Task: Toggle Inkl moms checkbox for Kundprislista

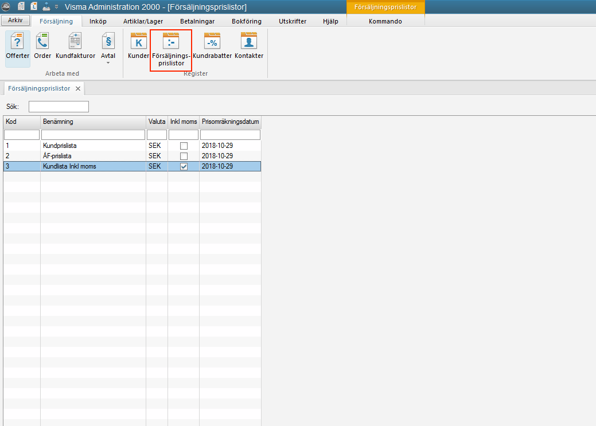Action: (184, 146)
